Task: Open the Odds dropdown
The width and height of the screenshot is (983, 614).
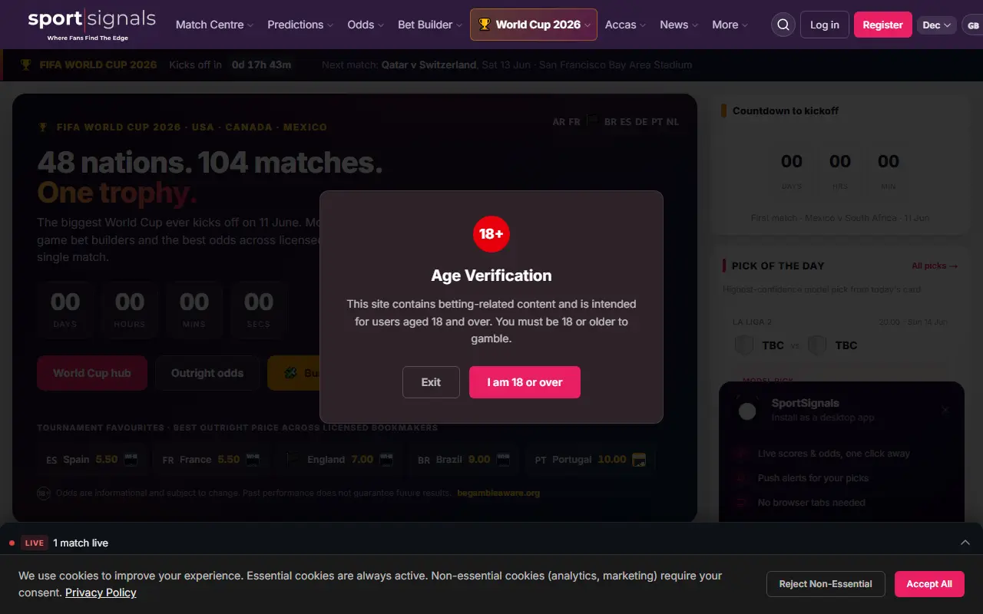Action: click(x=366, y=25)
